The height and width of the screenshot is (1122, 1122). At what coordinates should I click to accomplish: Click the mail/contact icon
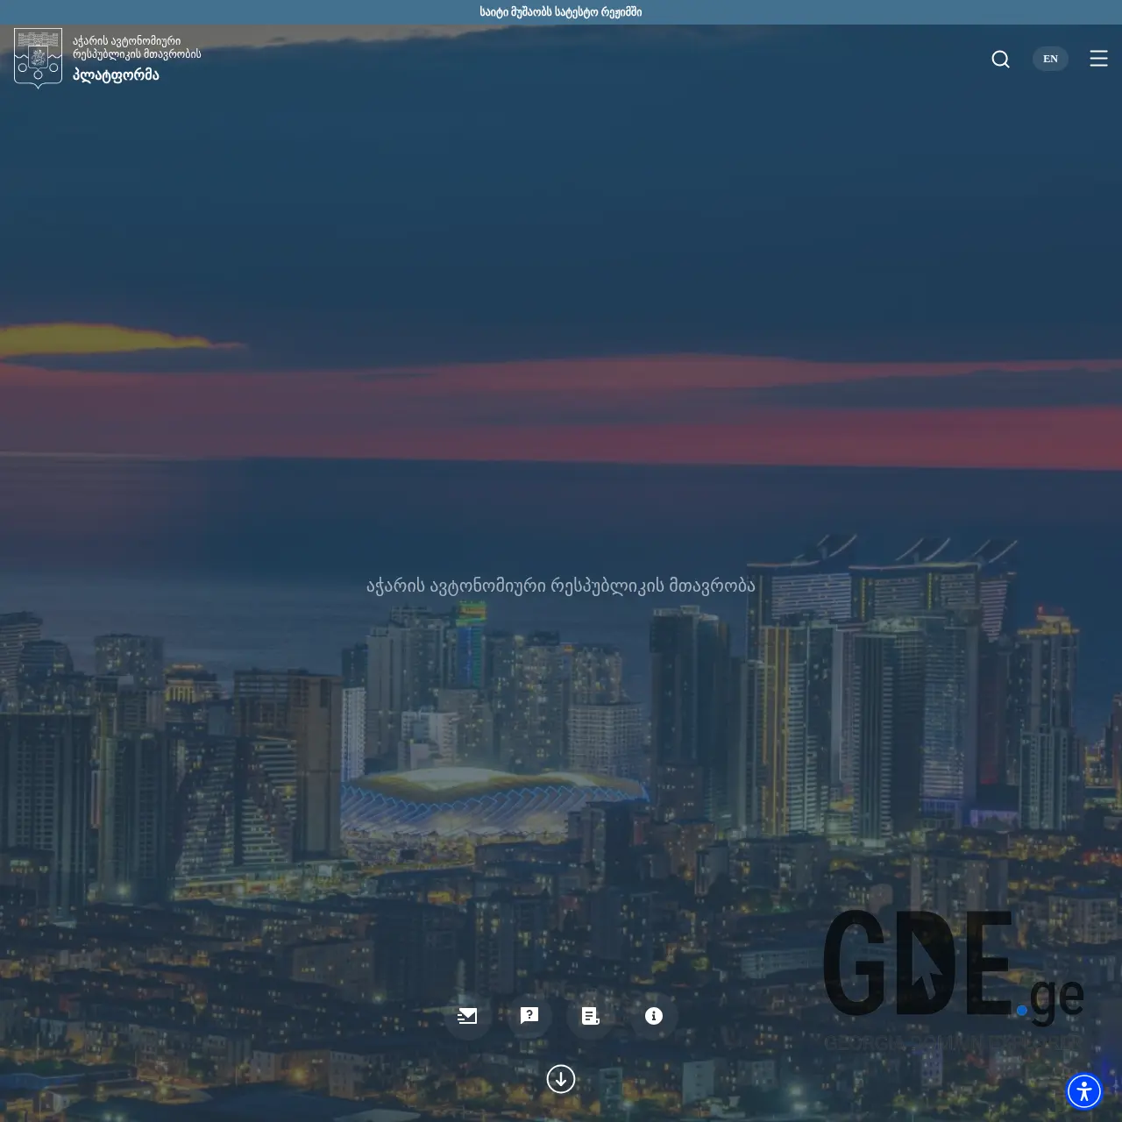(x=467, y=1016)
